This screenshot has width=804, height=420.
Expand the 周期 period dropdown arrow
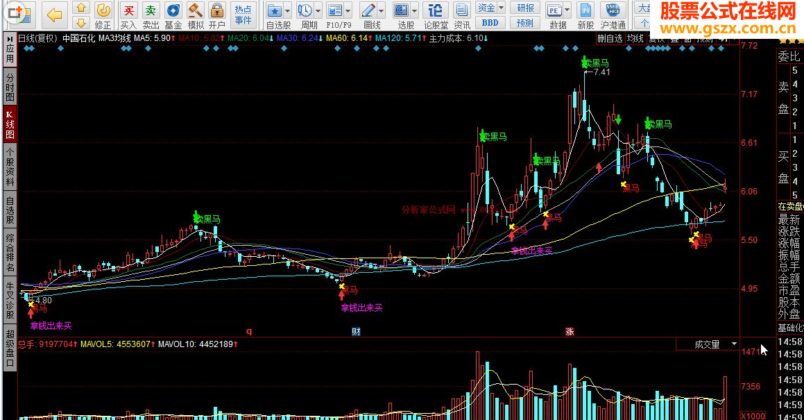point(318,10)
